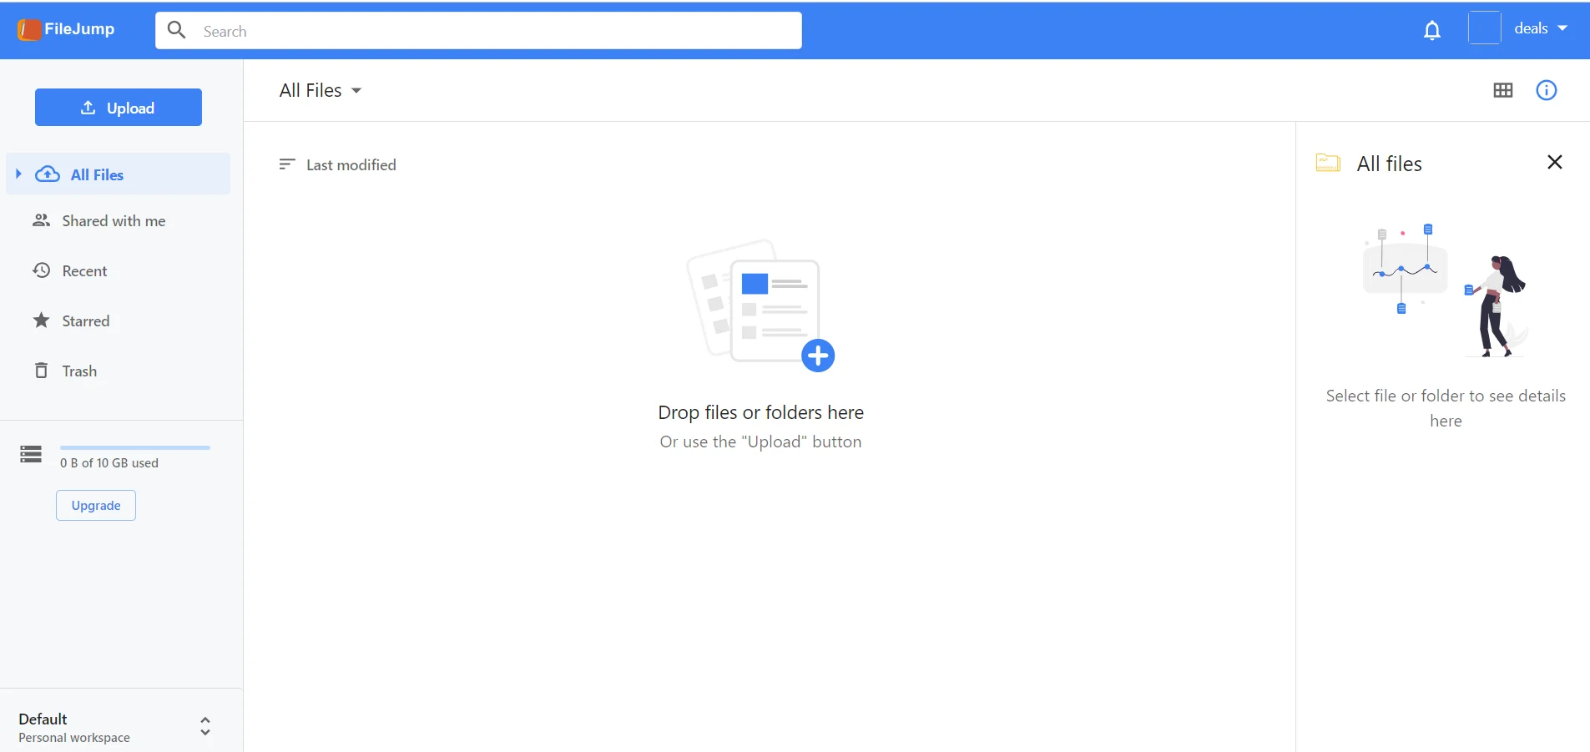The width and height of the screenshot is (1590, 752).
Task: Click the storage server icon above the usage bar
Action: click(30, 454)
